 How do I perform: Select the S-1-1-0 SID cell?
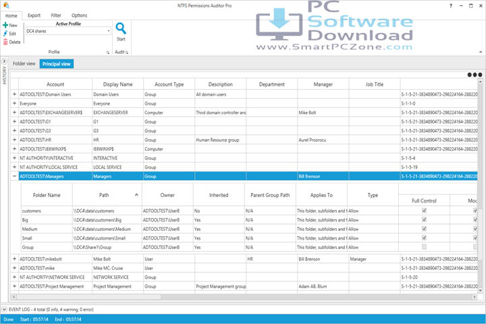439,103
